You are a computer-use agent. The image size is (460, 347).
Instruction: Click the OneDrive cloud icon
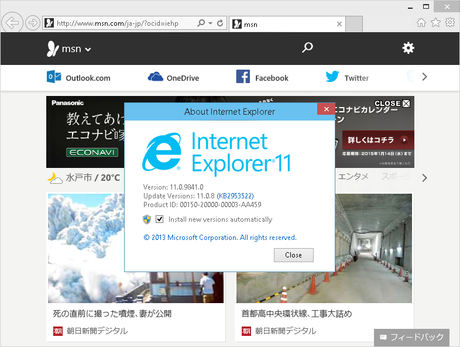click(155, 77)
